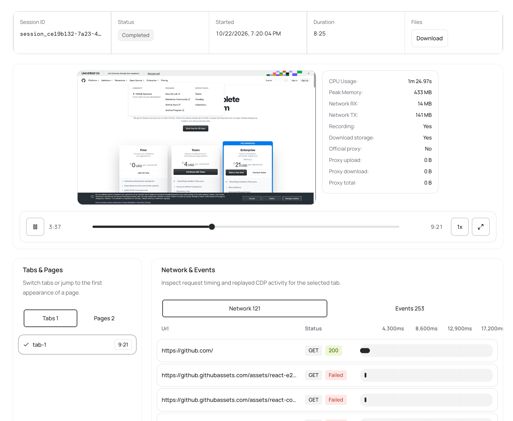Switch to the Pages 2 tab
This screenshot has height=421, width=513.
tap(104, 318)
